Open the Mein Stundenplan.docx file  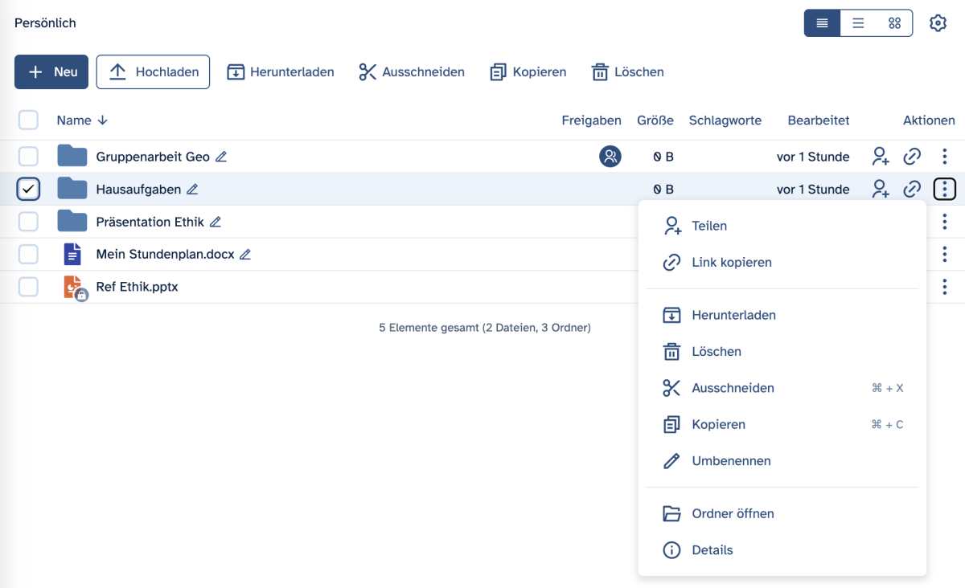165,255
